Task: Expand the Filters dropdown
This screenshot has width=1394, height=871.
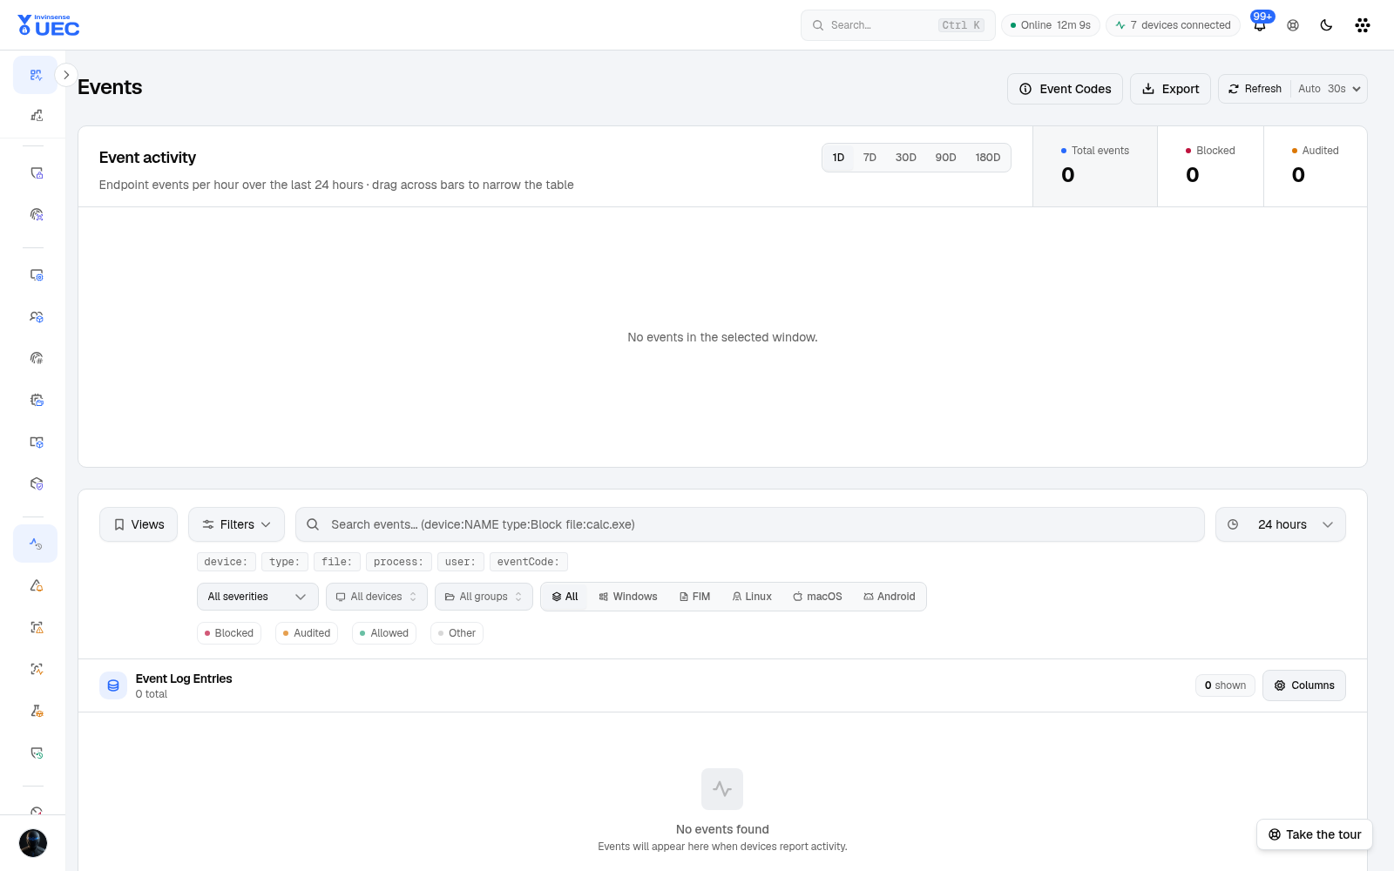Action: (x=236, y=524)
